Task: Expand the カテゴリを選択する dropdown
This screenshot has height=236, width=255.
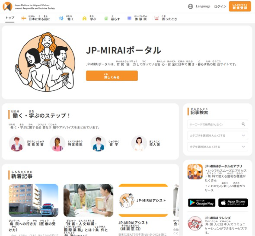Action: (218, 136)
